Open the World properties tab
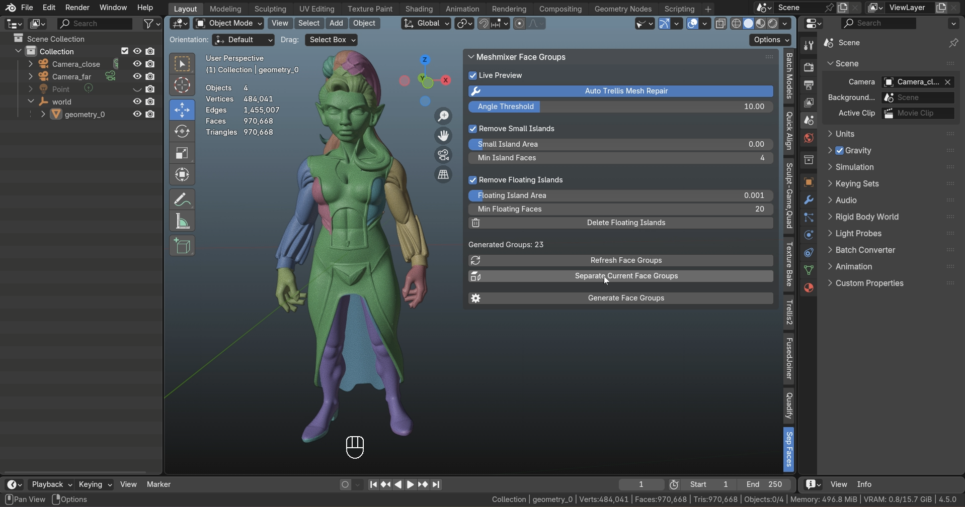This screenshot has width=965, height=507. (809, 138)
